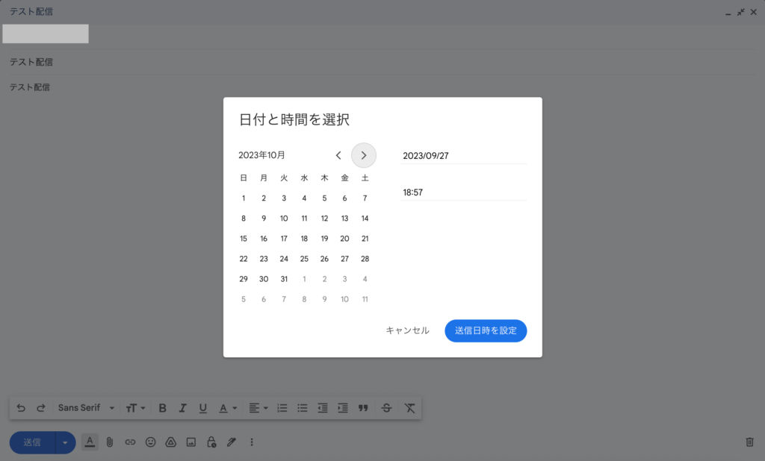Select October 17 in the calendar

coord(284,239)
